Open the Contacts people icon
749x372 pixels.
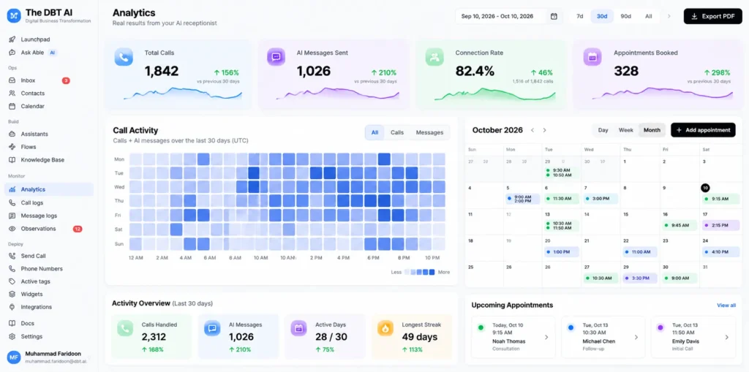[12, 93]
